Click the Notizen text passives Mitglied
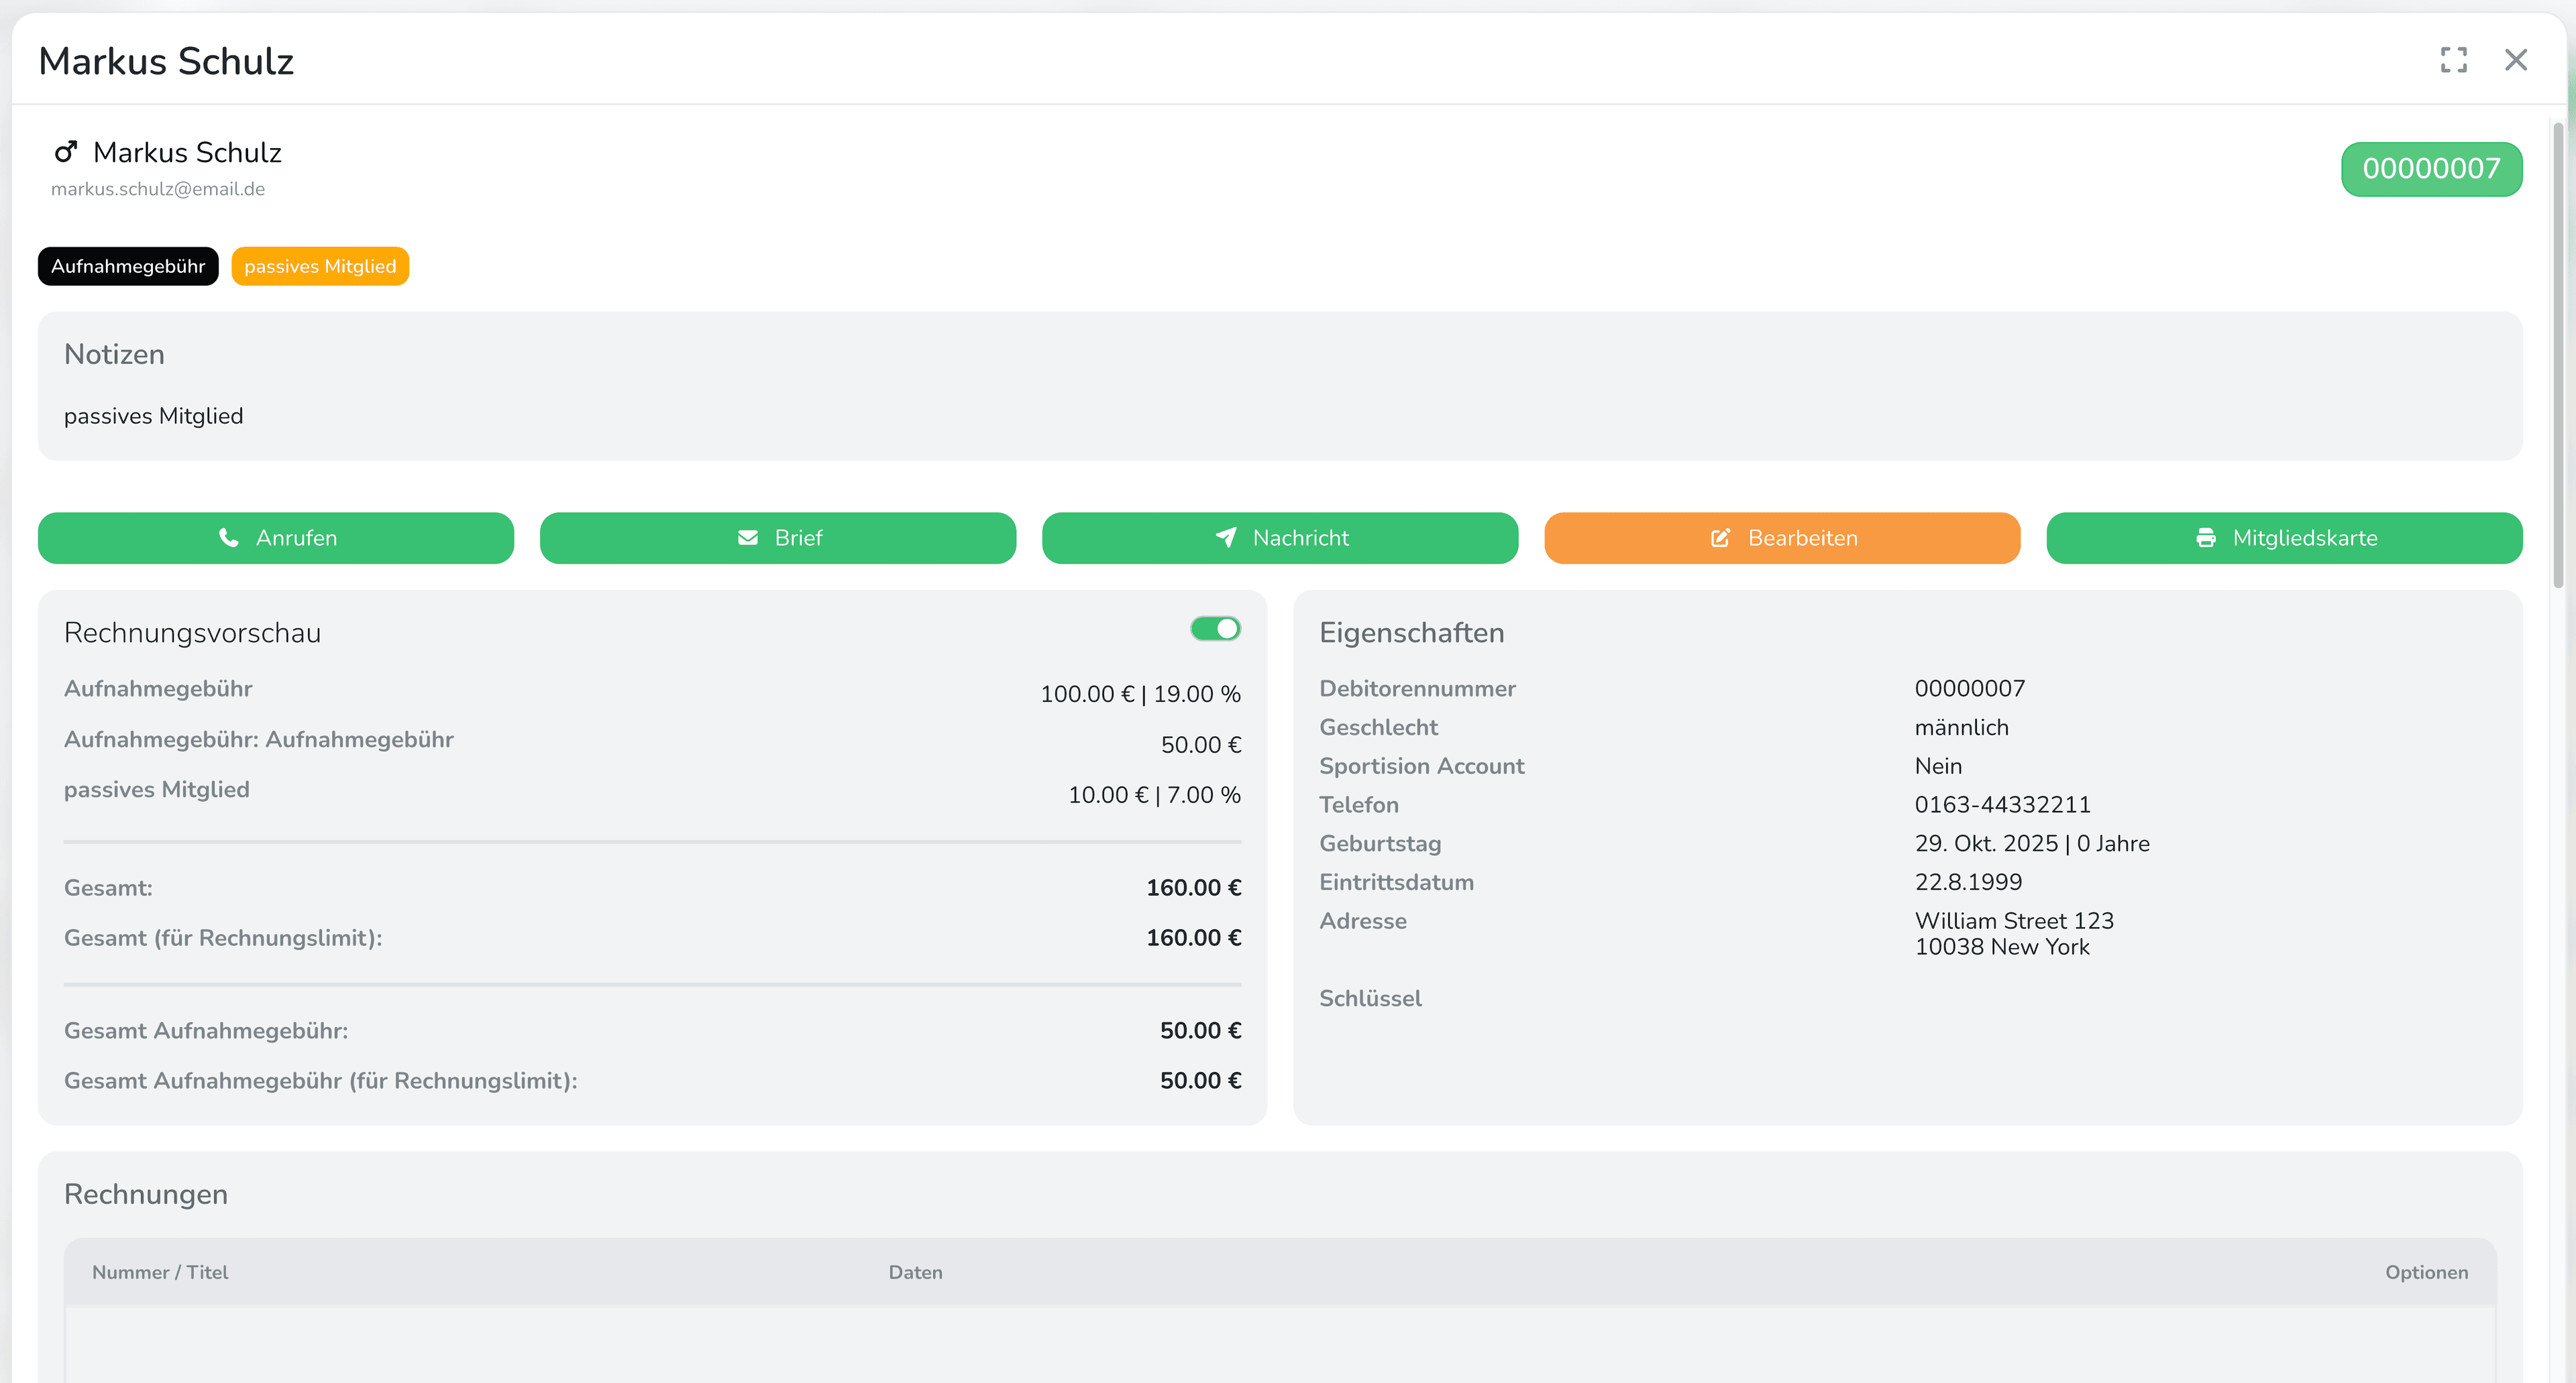 point(153,416)
